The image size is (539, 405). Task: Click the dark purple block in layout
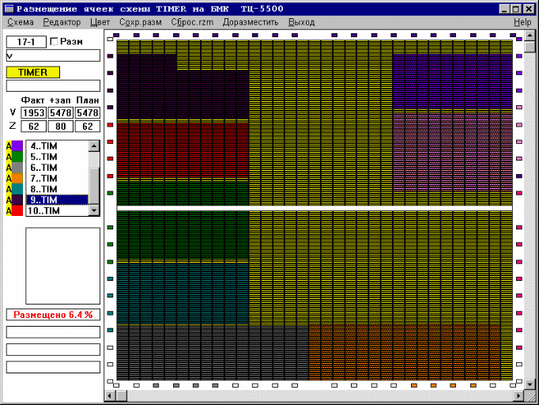(x=183, y=95)
